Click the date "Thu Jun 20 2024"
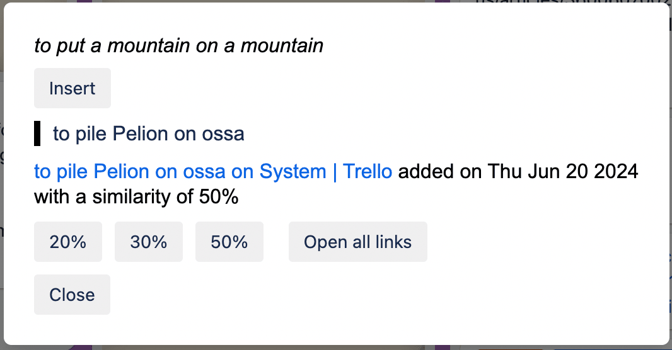Viewport: 672px width, 350px height. 563,171
